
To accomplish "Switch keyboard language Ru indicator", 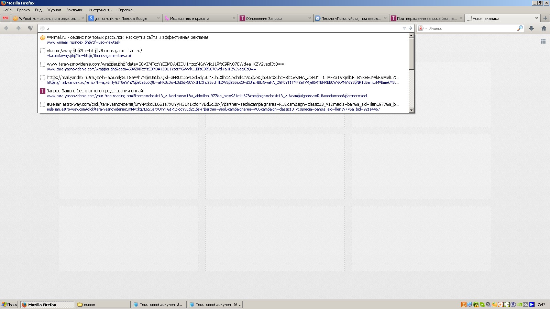I will [x=526, y=305].
